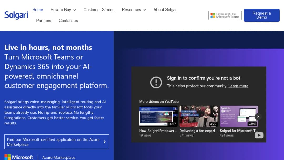Click the 'More videos on YouTube' text

(159, 102)
